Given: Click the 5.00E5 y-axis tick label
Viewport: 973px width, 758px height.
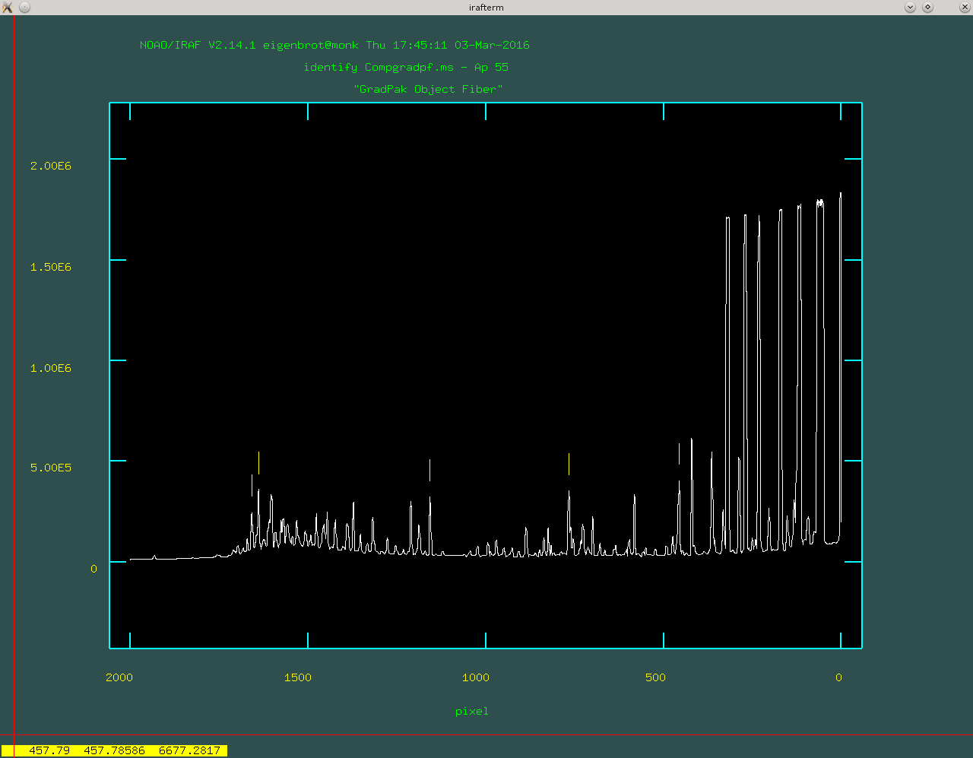Looking at the screenshot, I should pyautogui.click(x=51, y=468).
